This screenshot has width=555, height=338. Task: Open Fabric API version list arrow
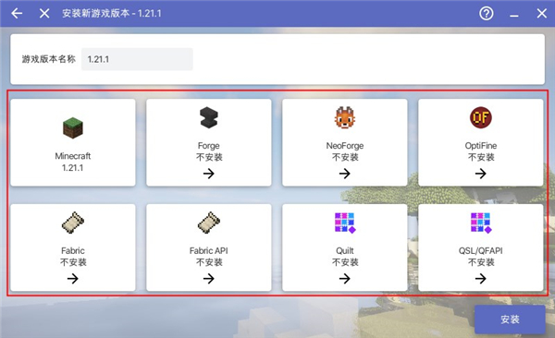[x=209, y=279]
